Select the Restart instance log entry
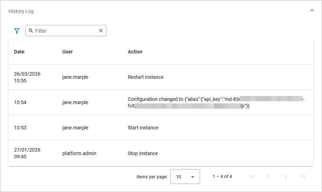This screenshot has width=322, height=192. (146, 77)
